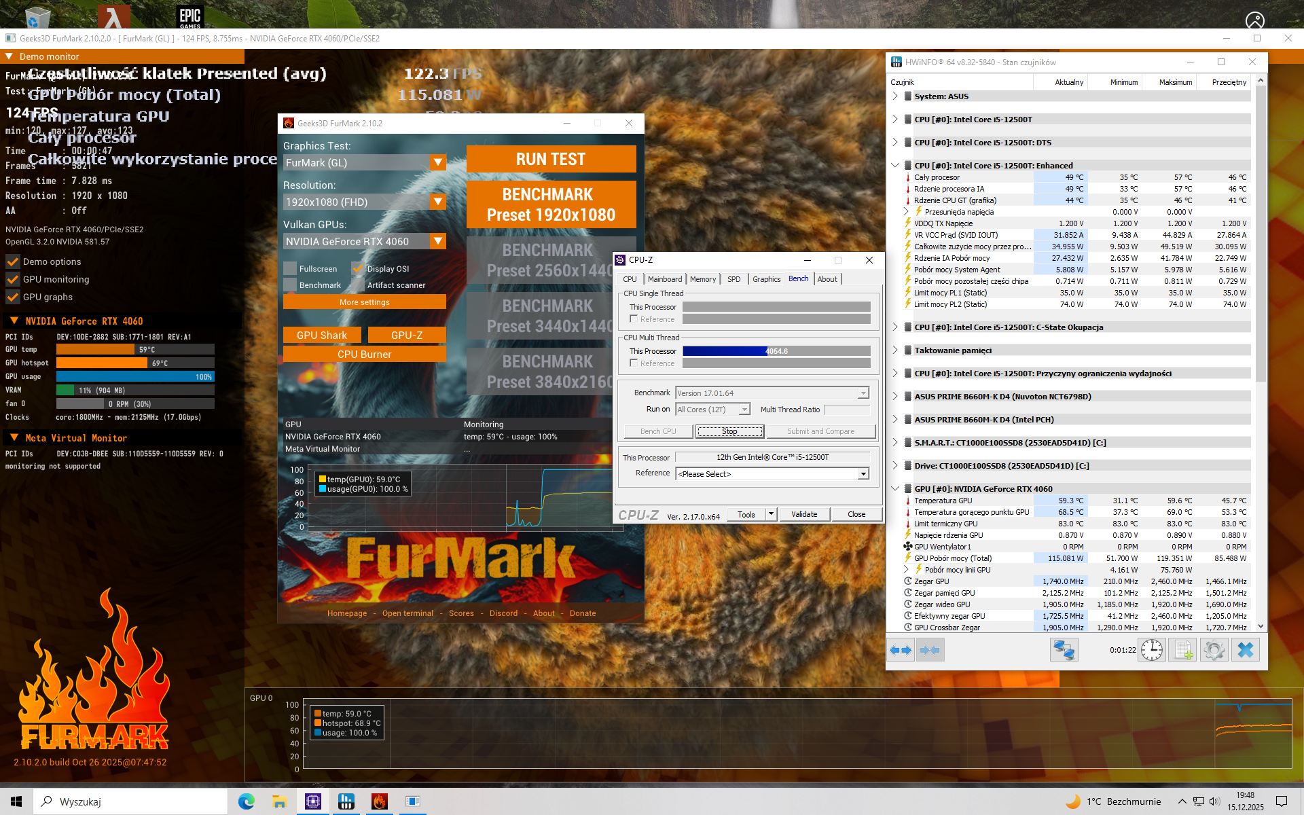
Task: Open the CPU-Z Graphics tab
Action: pos(766,279)
